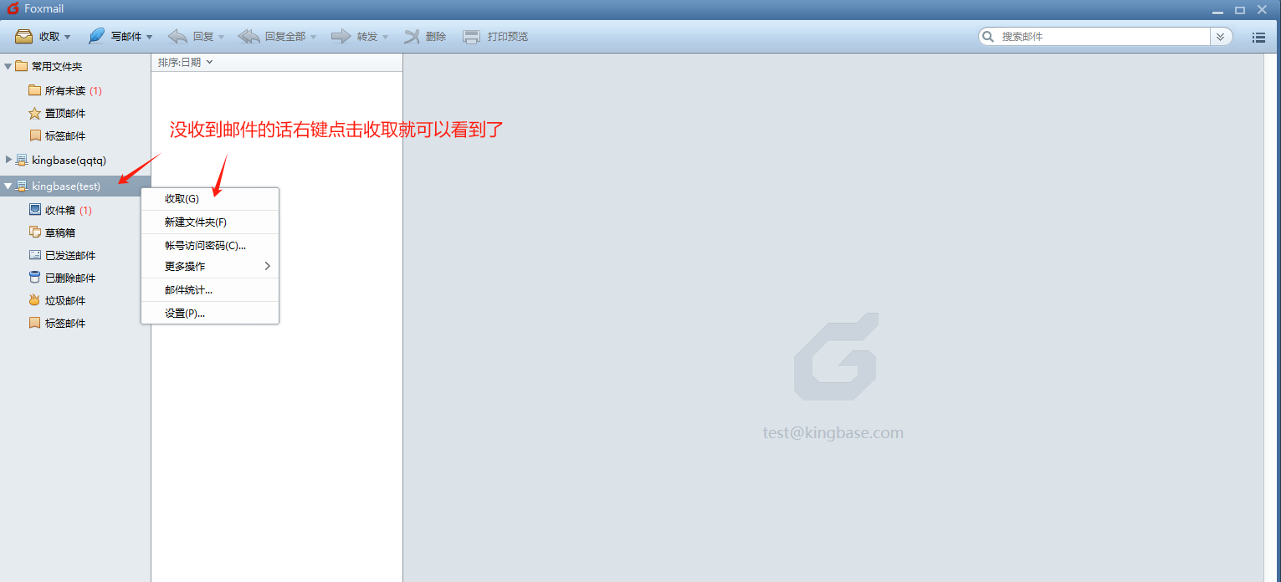Open the Inbox (收件箱) folder
The height and width of the screenshot is (582, 1281).
pos(59,210)
